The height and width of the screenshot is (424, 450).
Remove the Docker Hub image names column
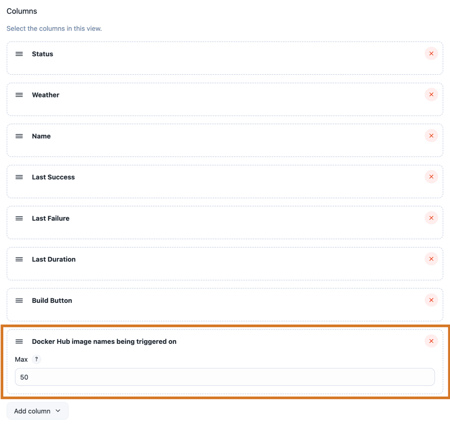(431, 341)
